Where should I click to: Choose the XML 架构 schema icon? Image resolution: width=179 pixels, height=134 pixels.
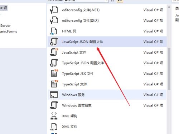point(54,116)
